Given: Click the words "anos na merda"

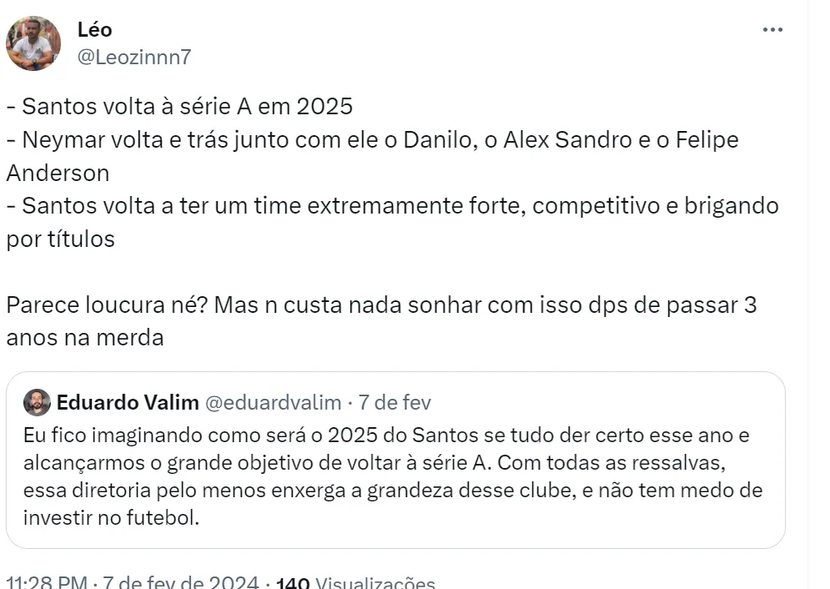Looking at the screenshot, I should pos(84,337).
